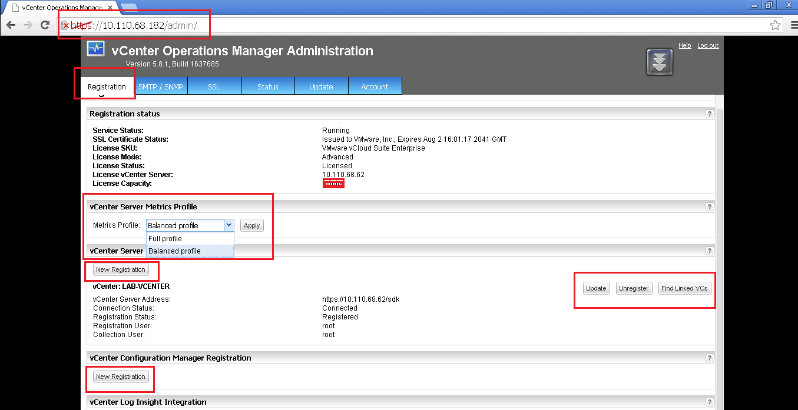Click the License vCenter Server value 10.110.68.62
798x410 pixels.
tap(343, 175)
